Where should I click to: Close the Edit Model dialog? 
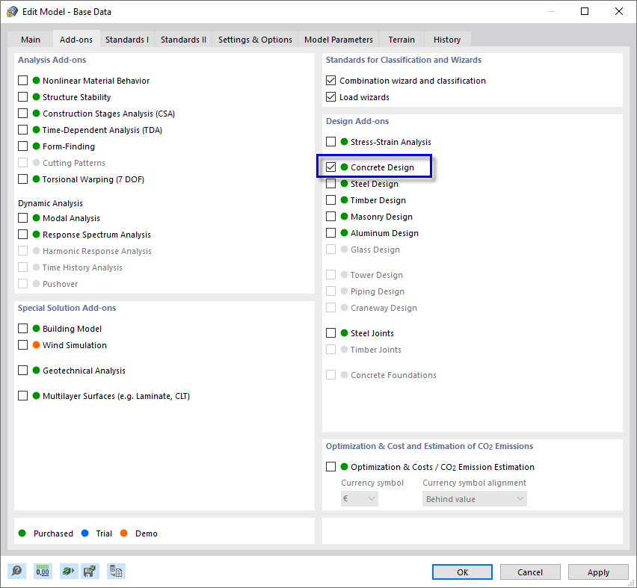point(619,11)
